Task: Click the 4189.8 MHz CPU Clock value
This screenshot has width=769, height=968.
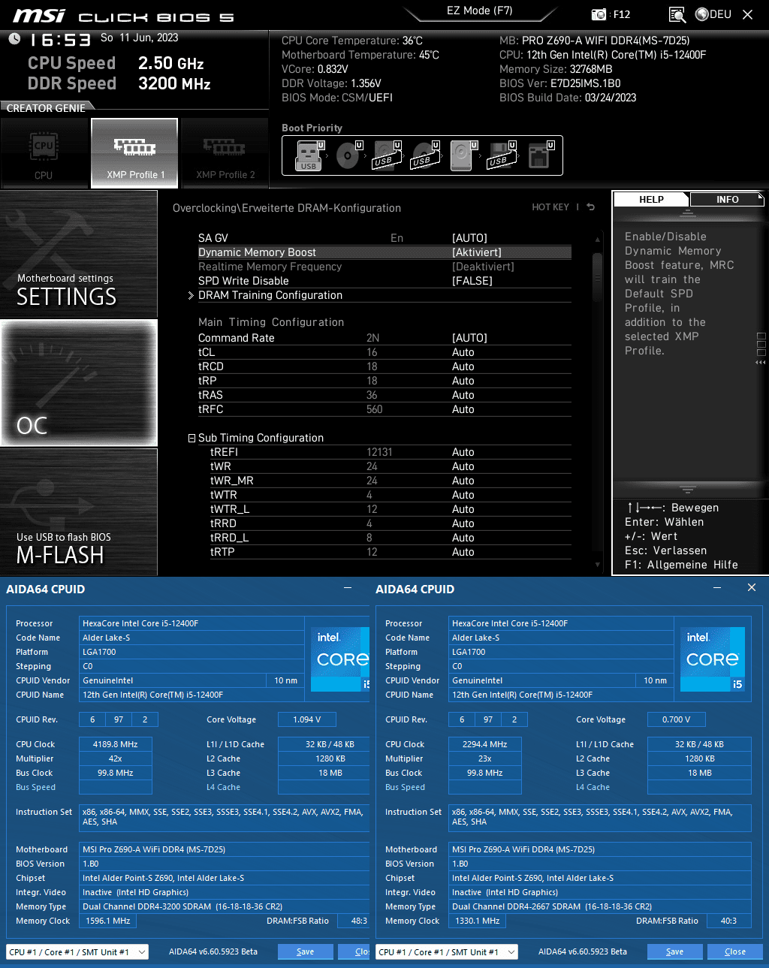Action: pyautogui.click(x=115, y=744)
